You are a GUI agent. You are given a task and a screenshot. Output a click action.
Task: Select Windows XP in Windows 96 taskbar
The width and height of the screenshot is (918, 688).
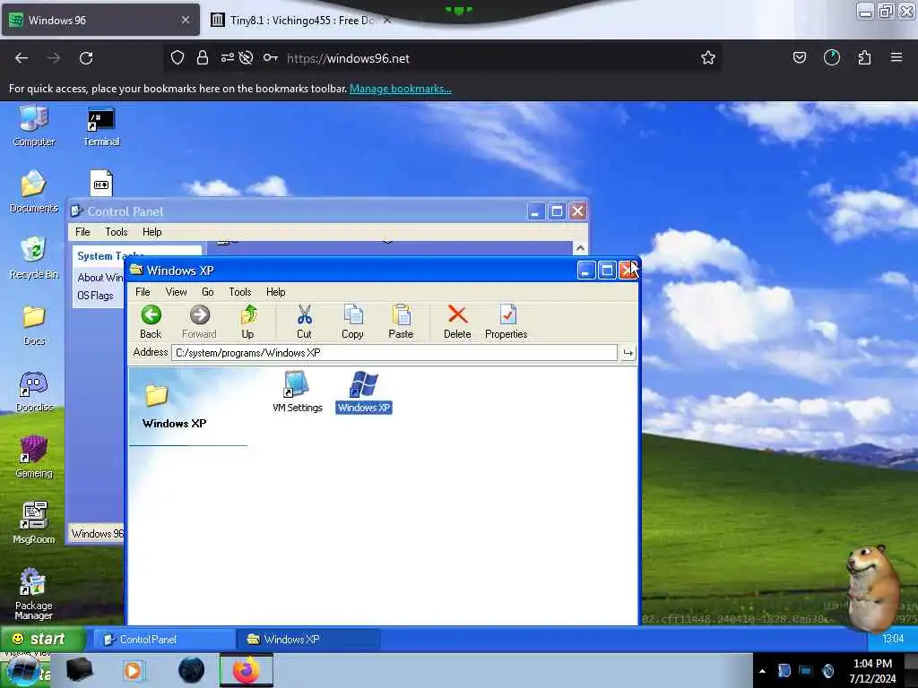pyautogui.click(x=308, y=640)
